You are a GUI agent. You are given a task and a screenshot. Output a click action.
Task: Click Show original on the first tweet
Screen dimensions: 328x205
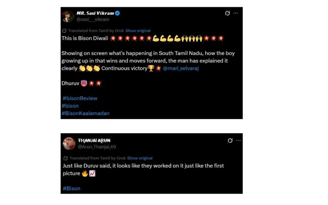click(138, 31)
